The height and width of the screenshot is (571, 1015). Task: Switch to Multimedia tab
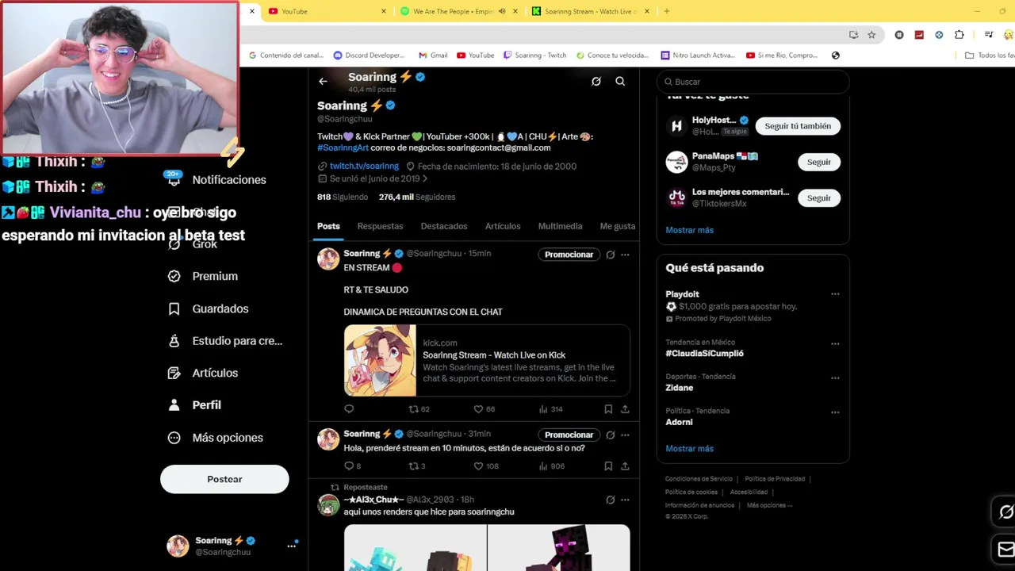pyautogui.click(x=560, y=226)
